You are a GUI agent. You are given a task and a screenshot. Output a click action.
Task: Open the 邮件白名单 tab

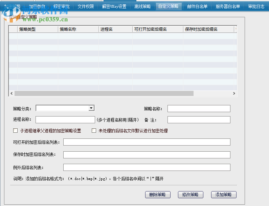[197, 6]
